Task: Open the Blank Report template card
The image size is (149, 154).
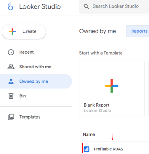Action: (112, 88)
